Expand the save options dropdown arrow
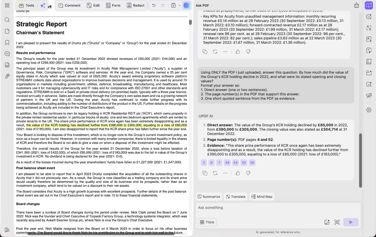 click(180, 5)
